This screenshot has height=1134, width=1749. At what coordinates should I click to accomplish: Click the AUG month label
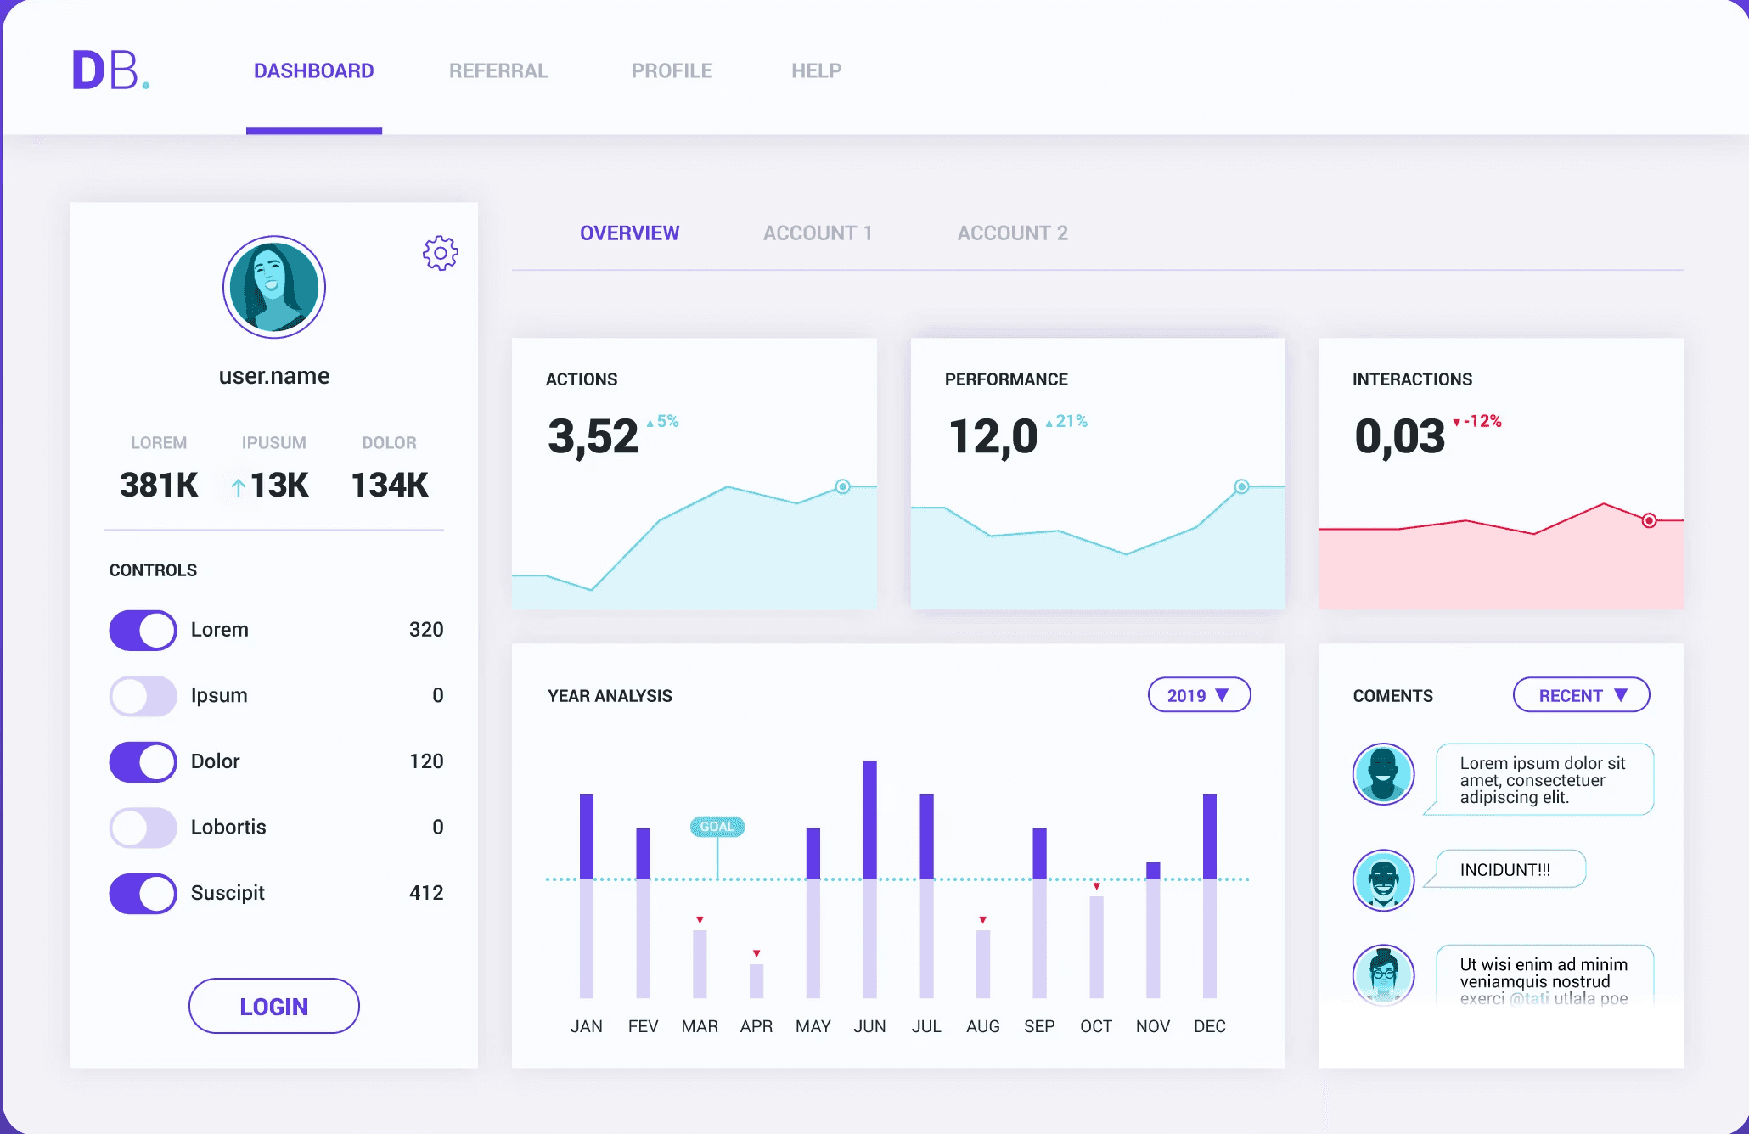pyautogui.click(x=983, y=1026)
